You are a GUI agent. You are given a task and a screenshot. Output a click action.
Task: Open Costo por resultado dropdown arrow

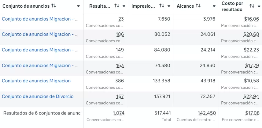point(259,6)
